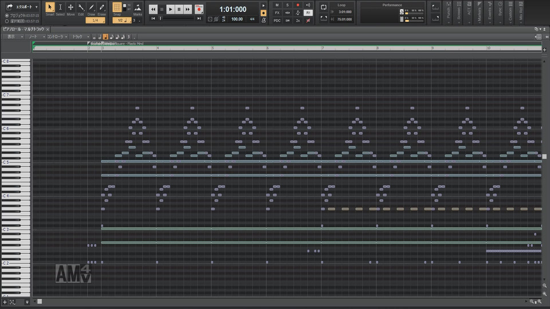Open the トラック menu

pyautogui.click(x=79, y=37)
